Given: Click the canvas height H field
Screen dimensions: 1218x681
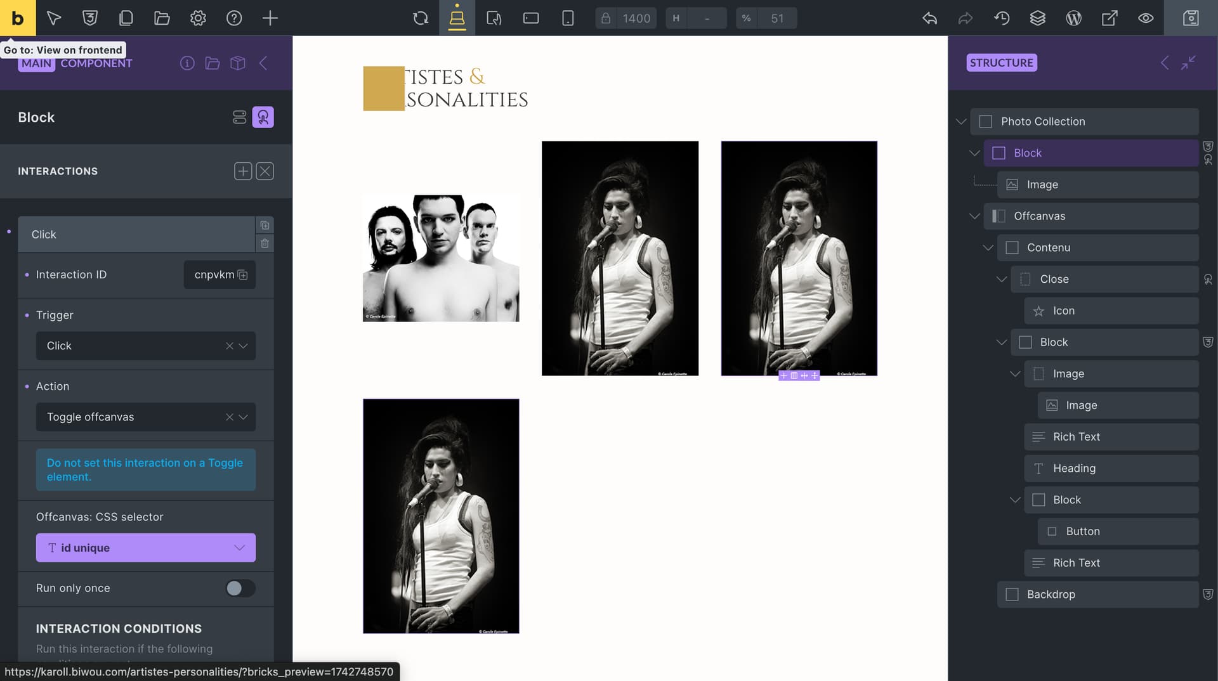Looking at the screenshot, I should pyautogui.click(x=706, y=18).
